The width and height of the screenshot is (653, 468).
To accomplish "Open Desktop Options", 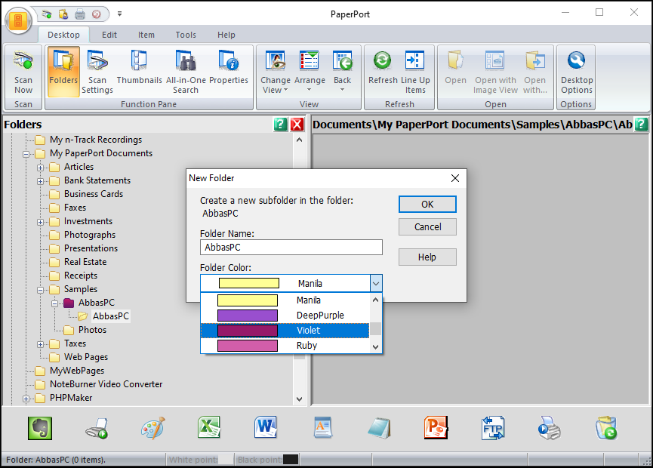I will click(576, 72).
